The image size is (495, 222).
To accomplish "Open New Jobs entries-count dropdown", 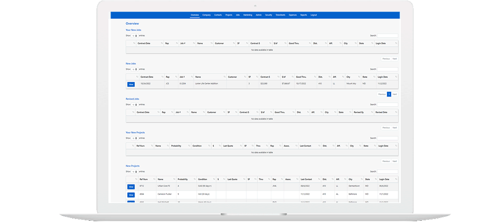I will point(134,69).
